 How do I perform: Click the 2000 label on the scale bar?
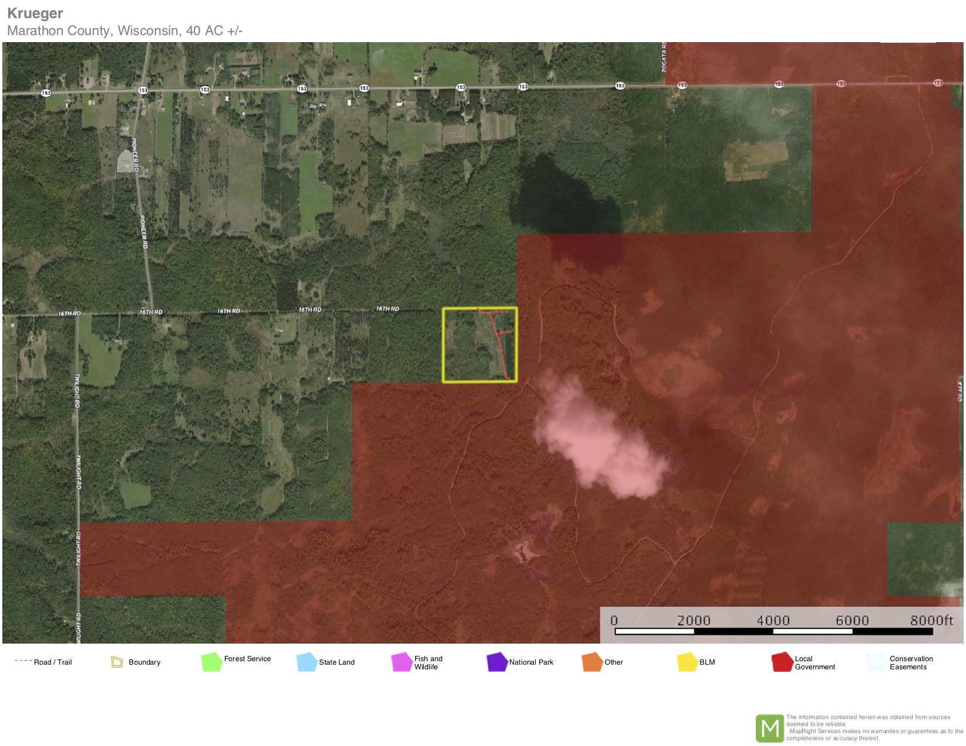[694, 620]
